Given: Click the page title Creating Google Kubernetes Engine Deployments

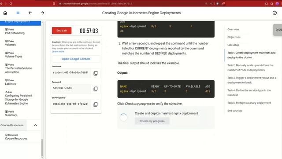Looking at the screenshot, I should pyautogui.click(x=141, y=13).
